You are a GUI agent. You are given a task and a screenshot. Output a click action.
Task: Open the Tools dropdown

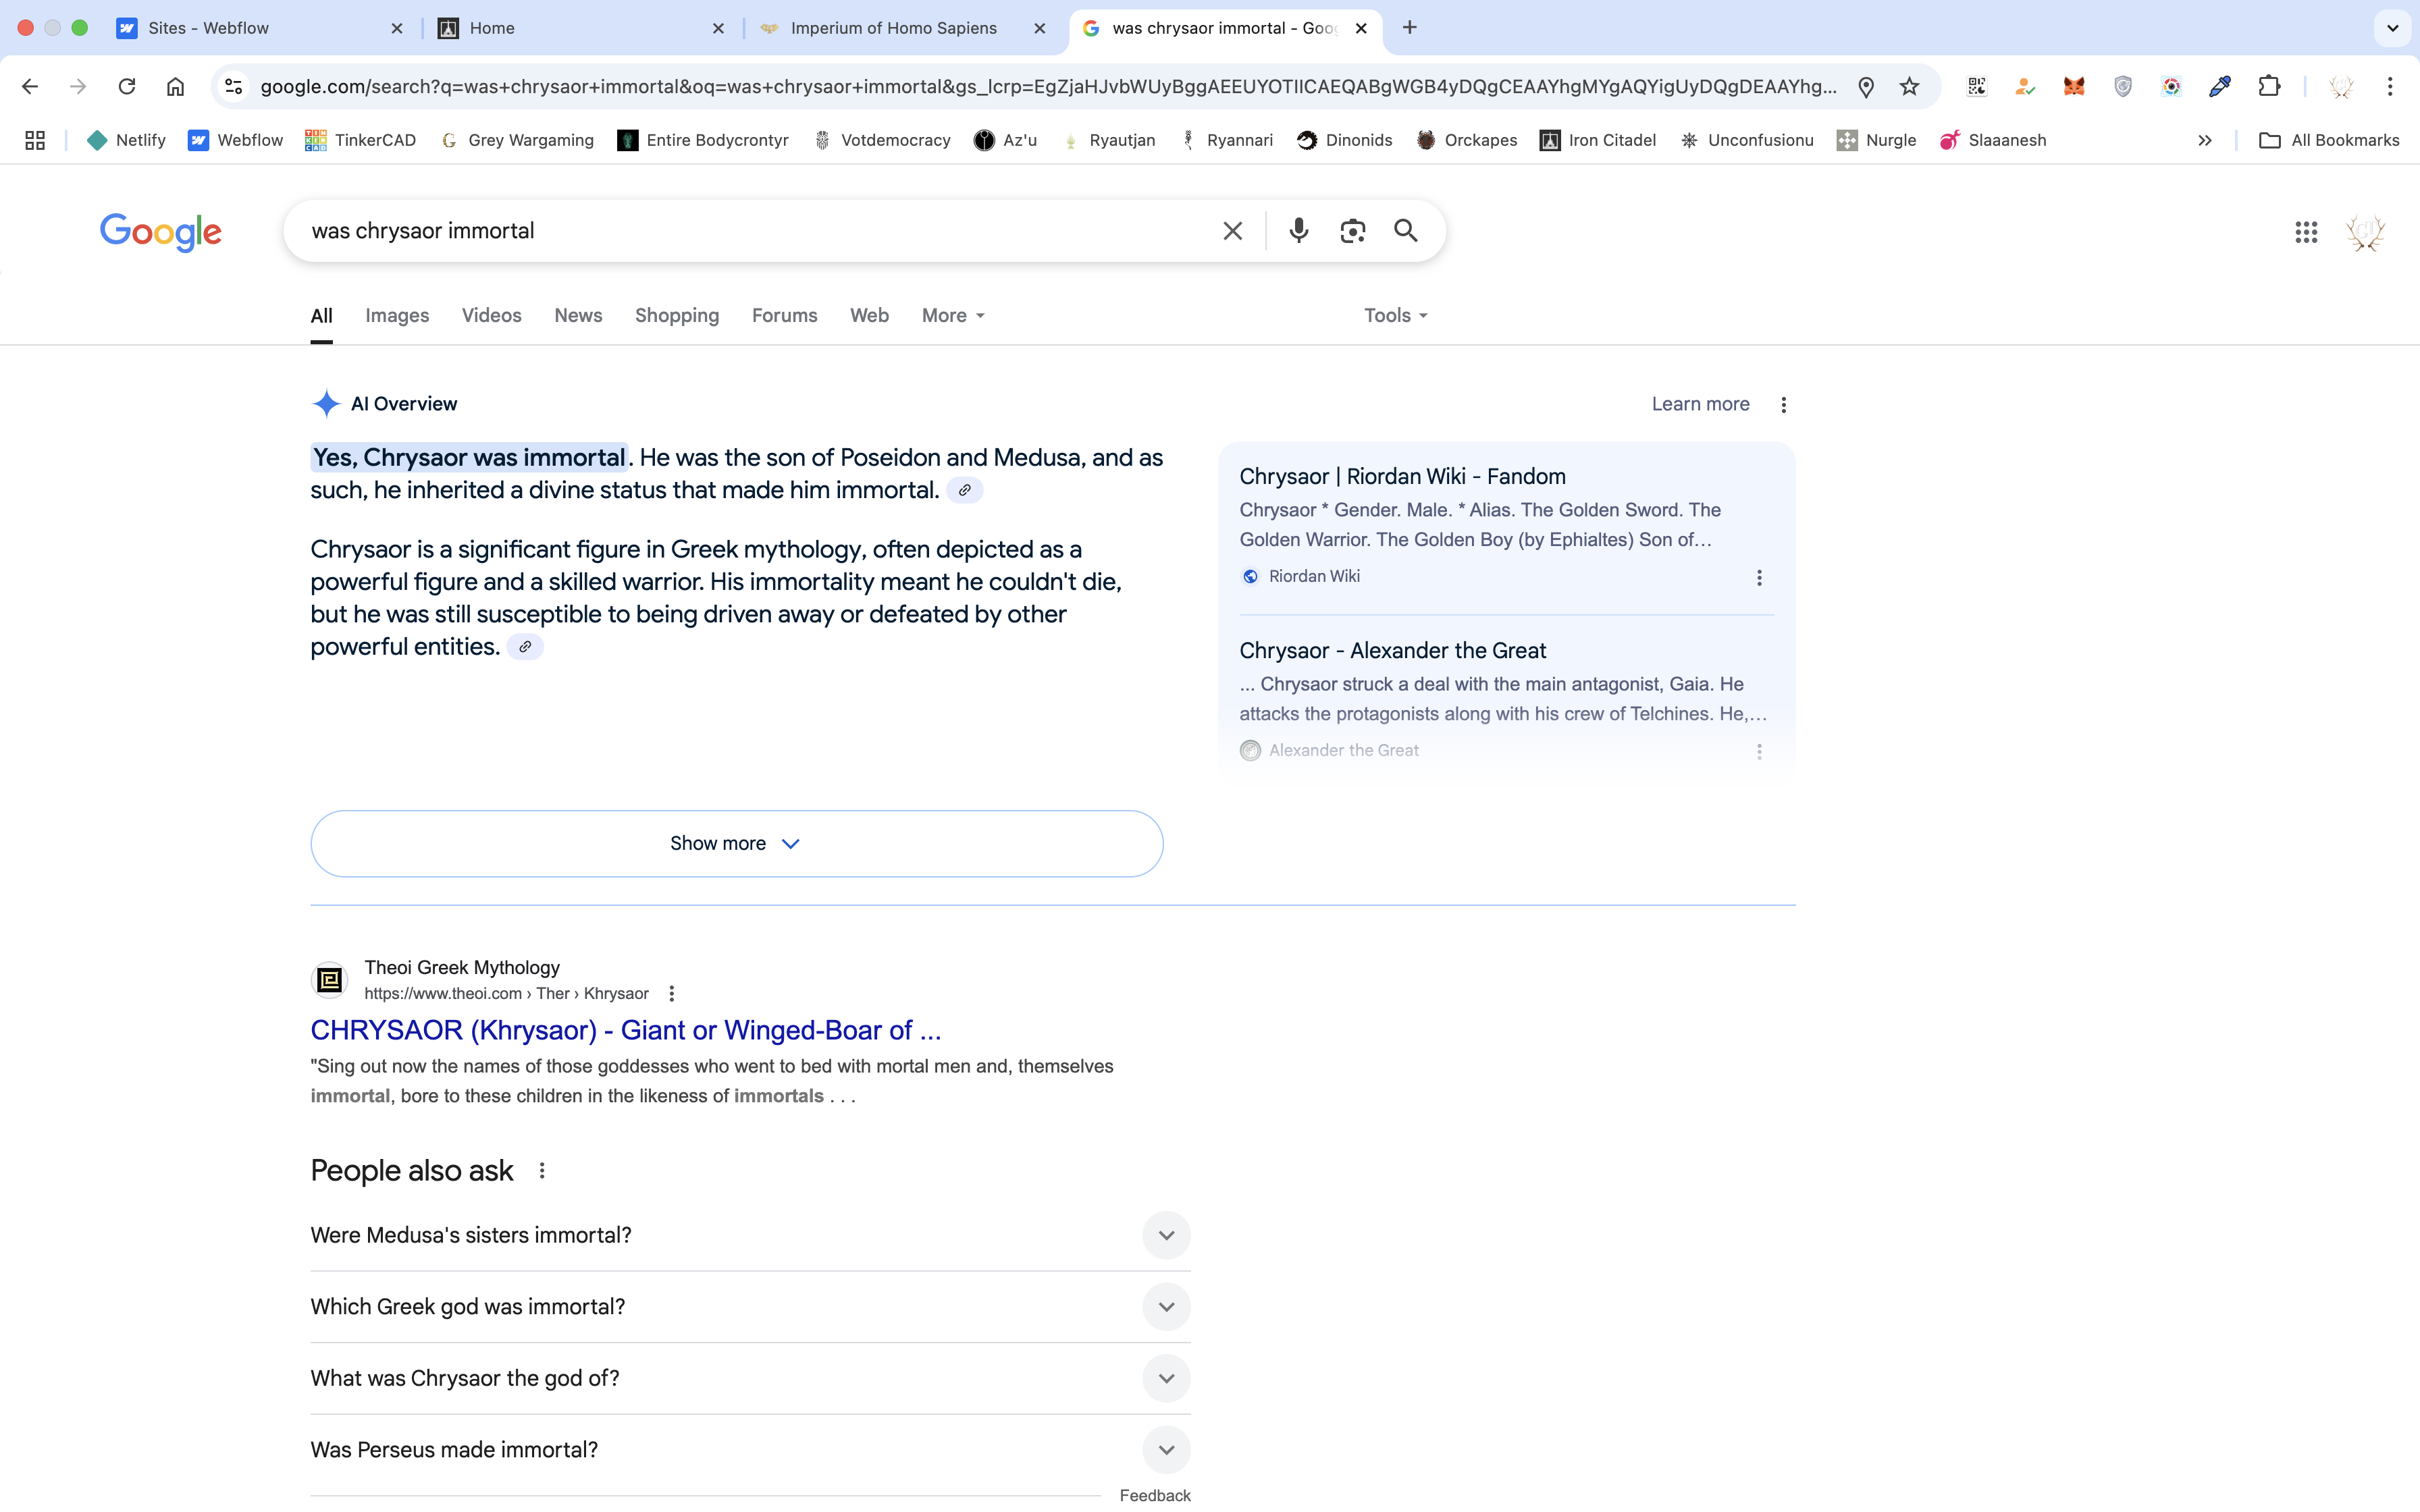pyautogui.click(x=1395, y=315)
